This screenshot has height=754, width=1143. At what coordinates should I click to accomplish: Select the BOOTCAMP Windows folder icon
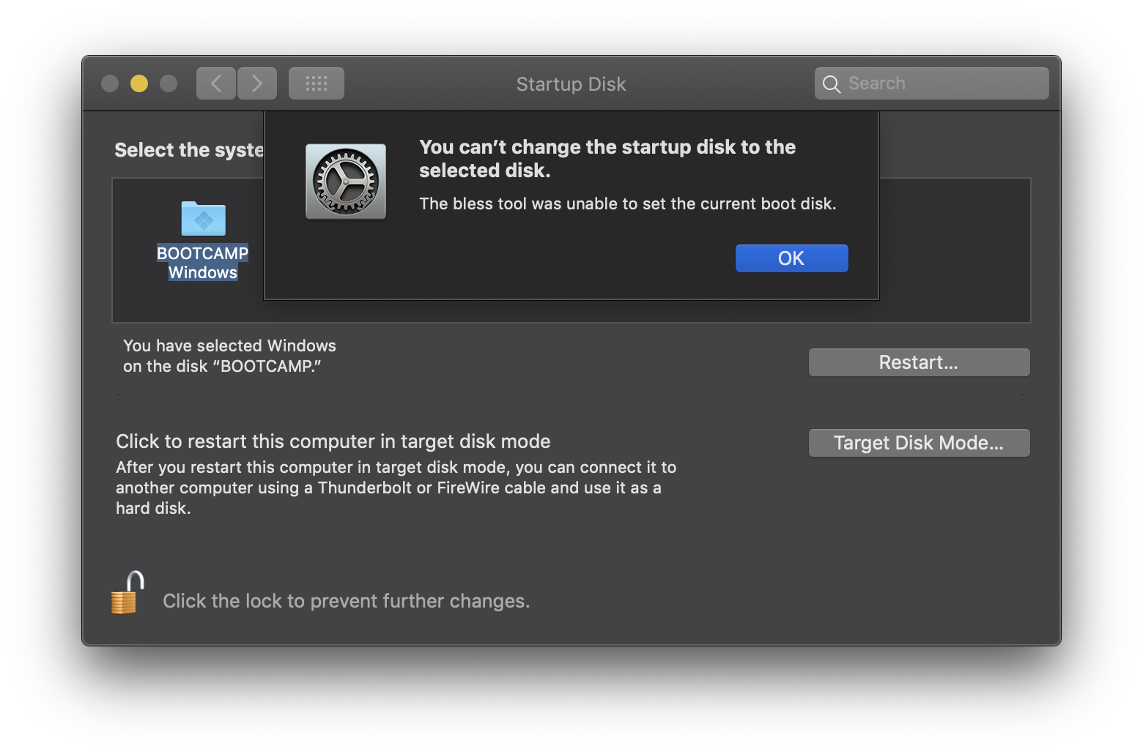(203, 218)
